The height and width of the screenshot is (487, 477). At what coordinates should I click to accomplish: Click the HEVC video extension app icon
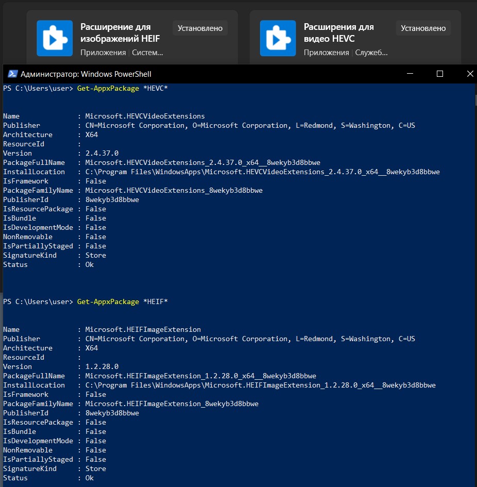[x=278, y=38]
